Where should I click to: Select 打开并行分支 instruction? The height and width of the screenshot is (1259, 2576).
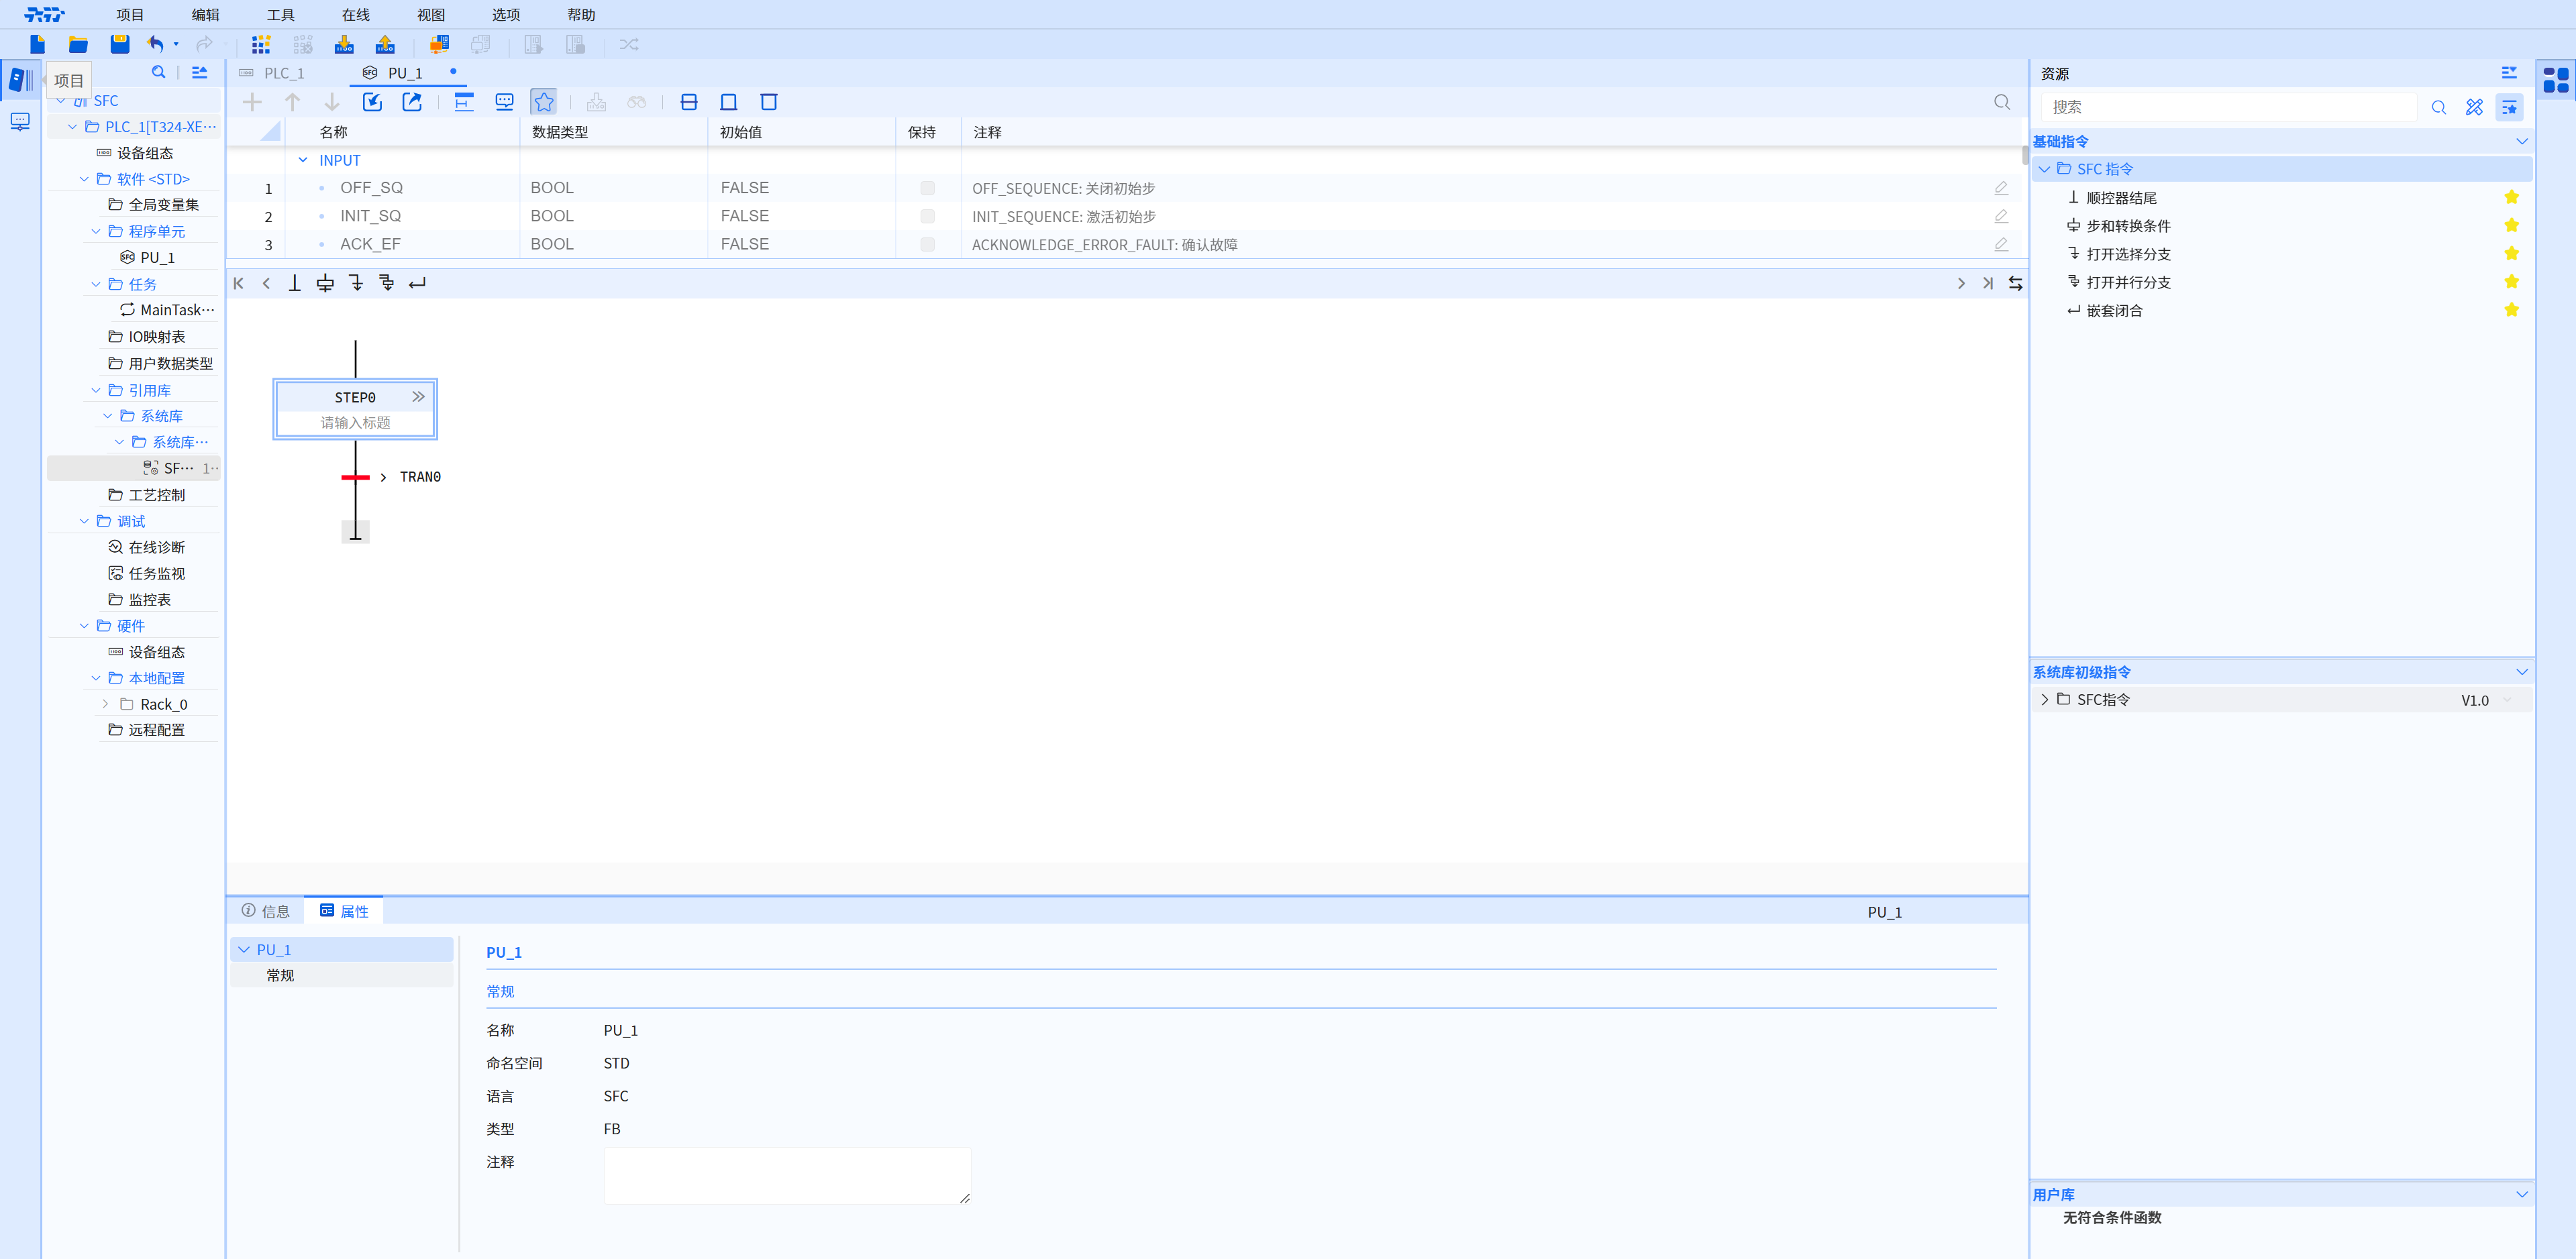(2127, 282)
